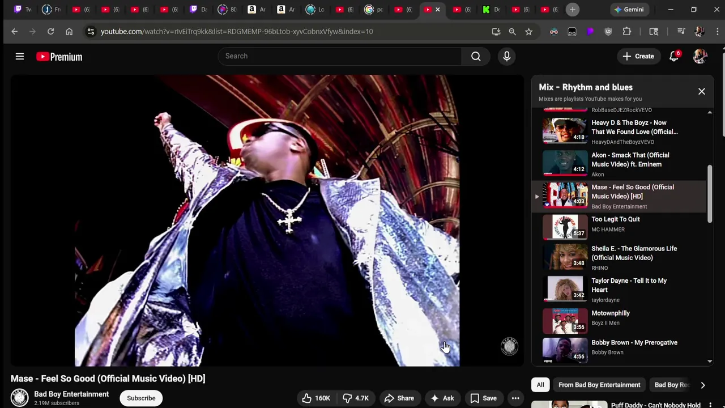Share this video
This screenshot has height=408, width=725.
click(x=399, y=398)
